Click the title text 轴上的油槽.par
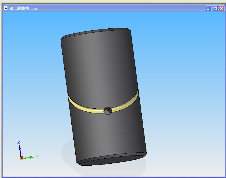The width and height of the screenshot is (226, 178). [x=23, y=8]
